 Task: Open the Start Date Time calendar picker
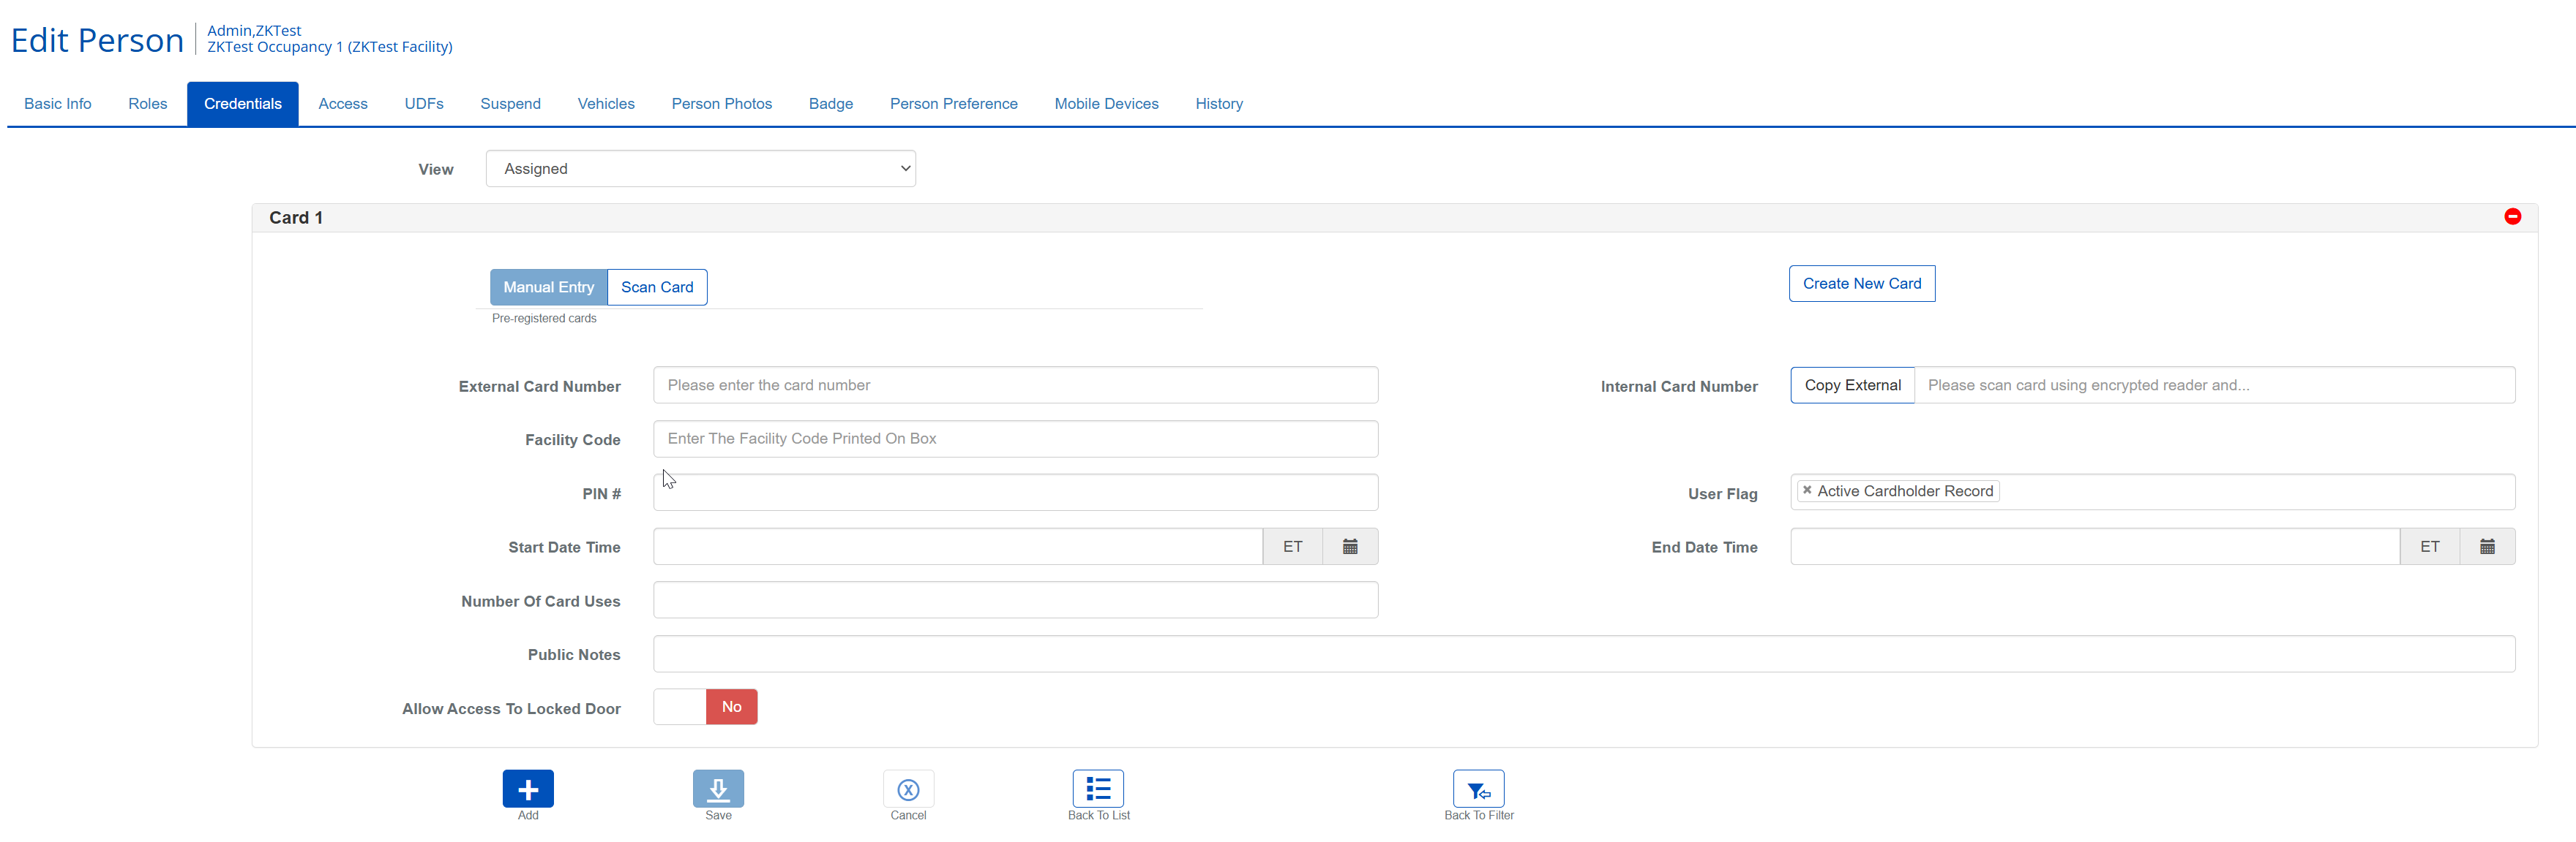pyautogui.click(x=1350, y=547)
